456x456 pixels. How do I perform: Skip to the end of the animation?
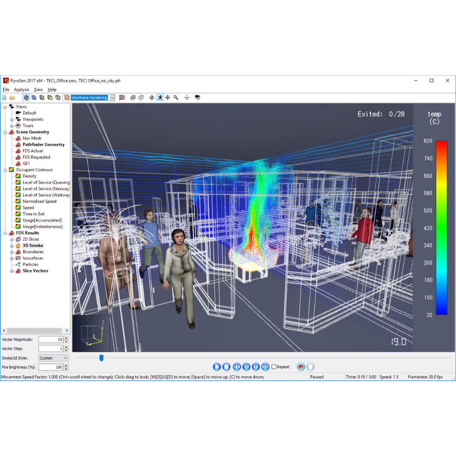(x=265, y=367)
